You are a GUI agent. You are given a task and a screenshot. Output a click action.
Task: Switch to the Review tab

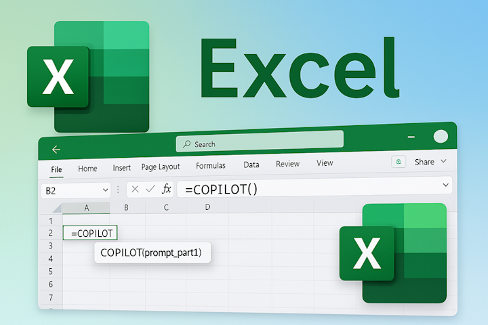click(287, 164)
